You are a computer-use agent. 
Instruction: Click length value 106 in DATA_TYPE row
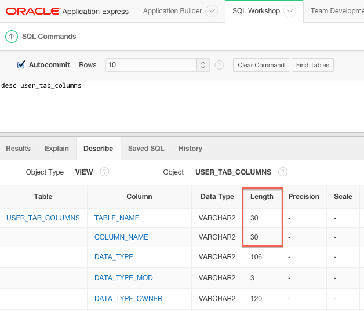pos(256,257)
